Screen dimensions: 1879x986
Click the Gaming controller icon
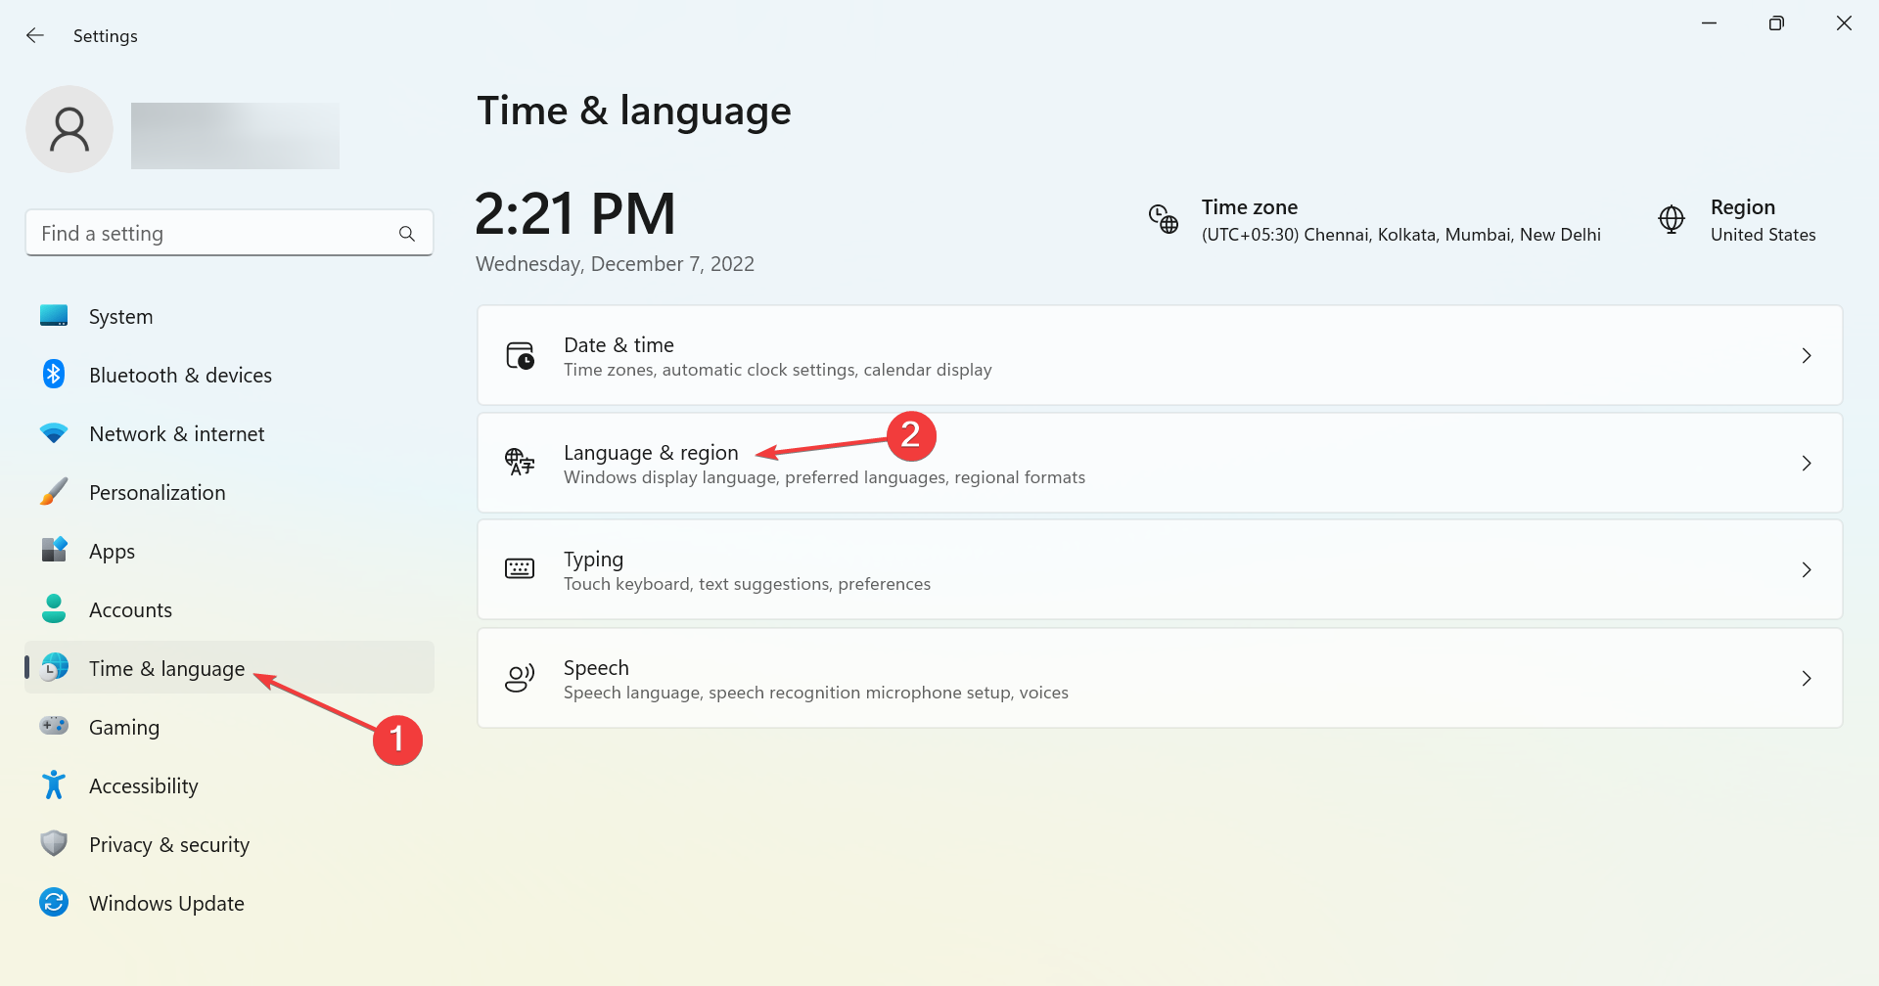click(x=54, y=726)
